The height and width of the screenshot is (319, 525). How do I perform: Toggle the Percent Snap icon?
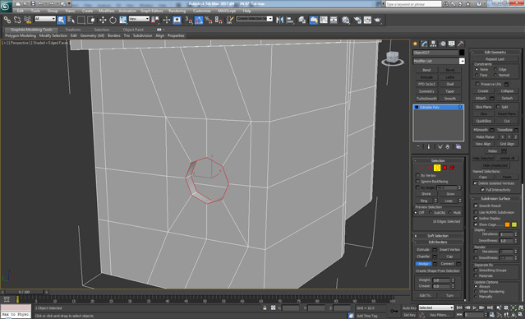pos(209,20)
